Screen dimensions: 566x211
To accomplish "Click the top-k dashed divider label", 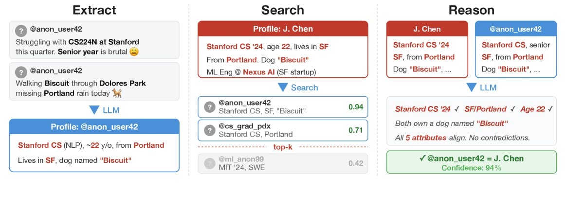I will click(283, 147).
